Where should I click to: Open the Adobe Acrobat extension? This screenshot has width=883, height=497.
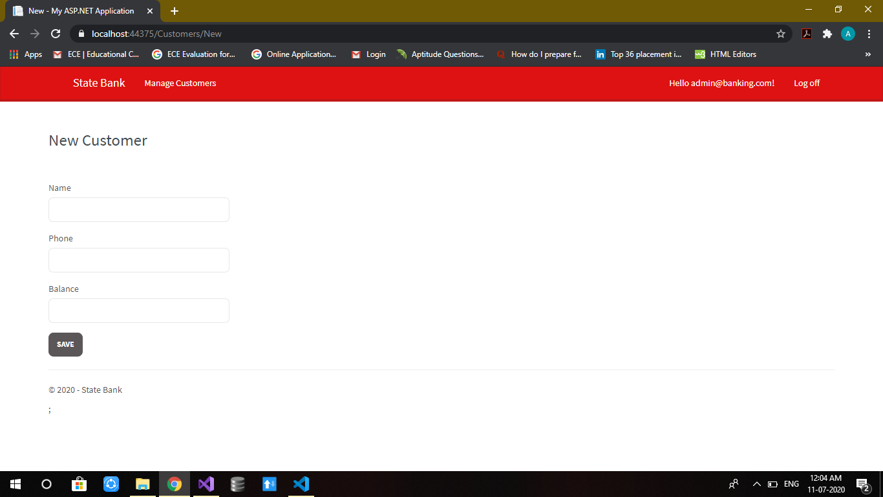[x=806, y=34]
